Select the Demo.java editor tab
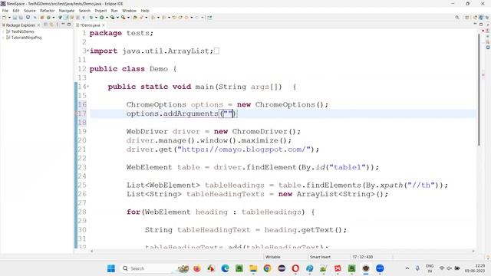 [91, 25]
